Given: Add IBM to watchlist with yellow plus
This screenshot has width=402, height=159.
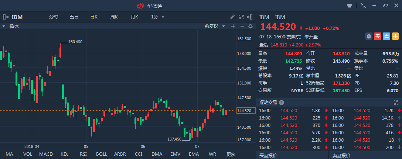Looking at the screenshot, I should (x=395, y=36).
